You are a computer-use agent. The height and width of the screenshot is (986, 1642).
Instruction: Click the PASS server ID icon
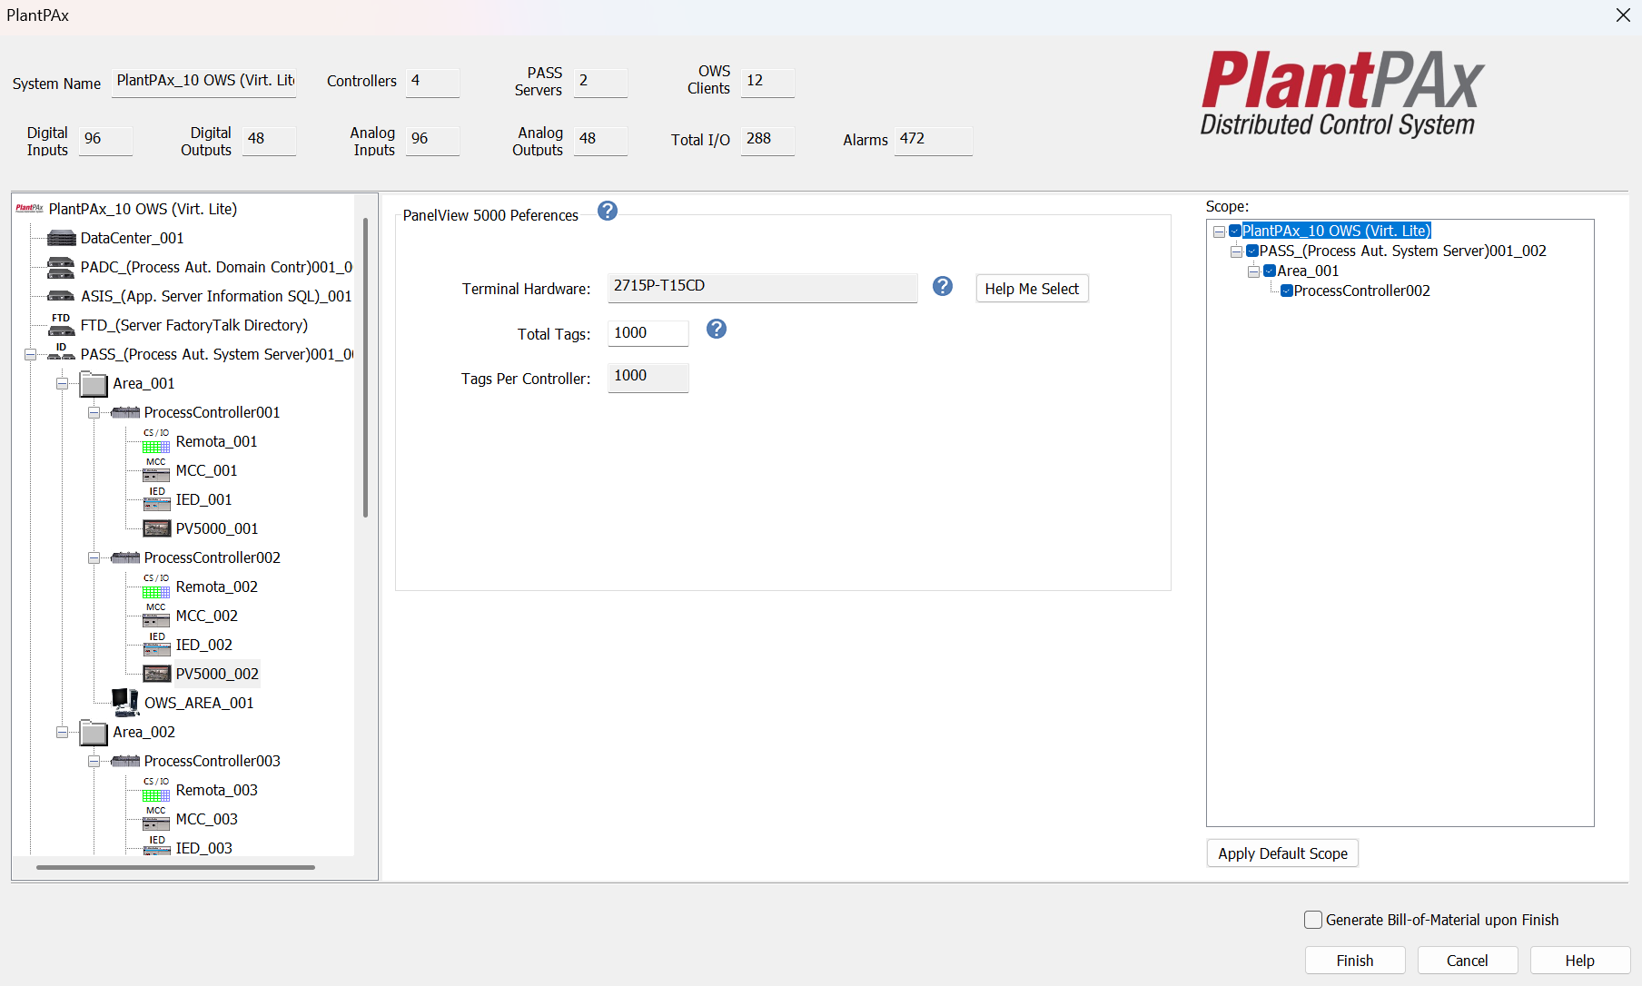(x=61, y=352)
